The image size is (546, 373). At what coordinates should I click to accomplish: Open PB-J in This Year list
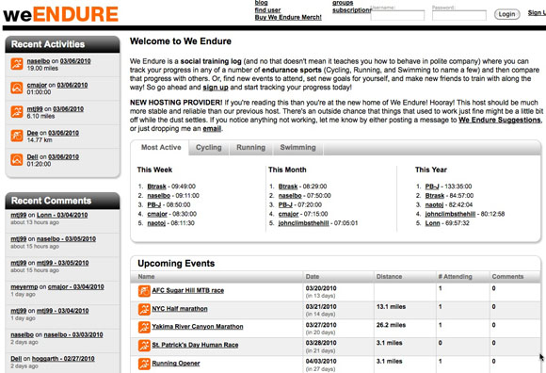coord(432,186)
